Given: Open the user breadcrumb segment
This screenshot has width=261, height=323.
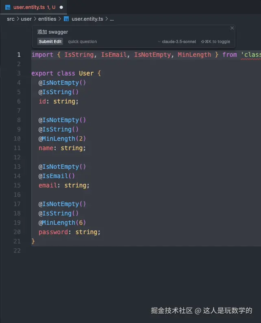Looking at the screenshot, I should [x=26, y=19].
